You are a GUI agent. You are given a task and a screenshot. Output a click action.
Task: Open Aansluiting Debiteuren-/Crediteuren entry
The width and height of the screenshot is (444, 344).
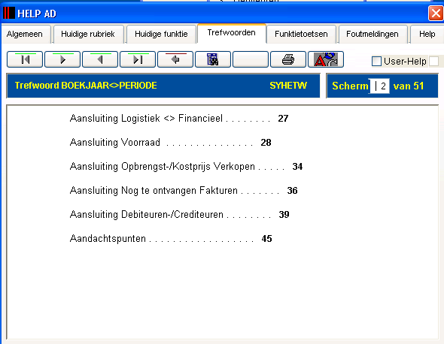tap(180, 215)
